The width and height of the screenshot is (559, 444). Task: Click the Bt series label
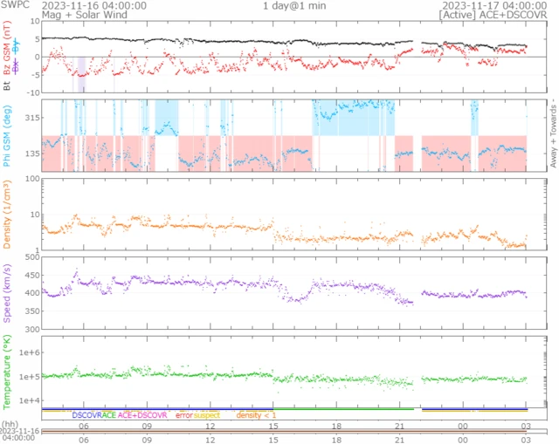pos(8,85)
